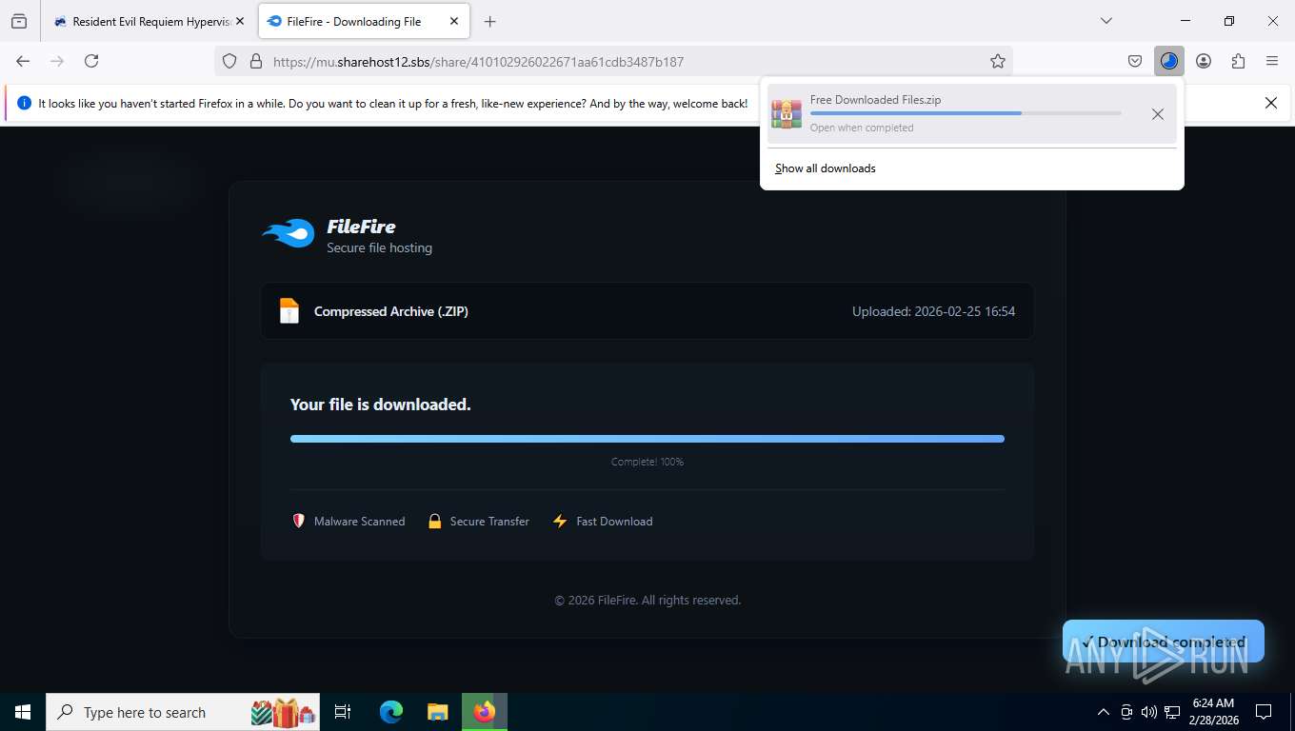Launch Microsoft Edge from taskbar
This screenshot has height=731, width=1295.
point(390,712)
